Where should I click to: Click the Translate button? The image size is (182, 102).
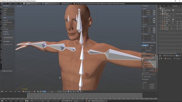point(9,9)
